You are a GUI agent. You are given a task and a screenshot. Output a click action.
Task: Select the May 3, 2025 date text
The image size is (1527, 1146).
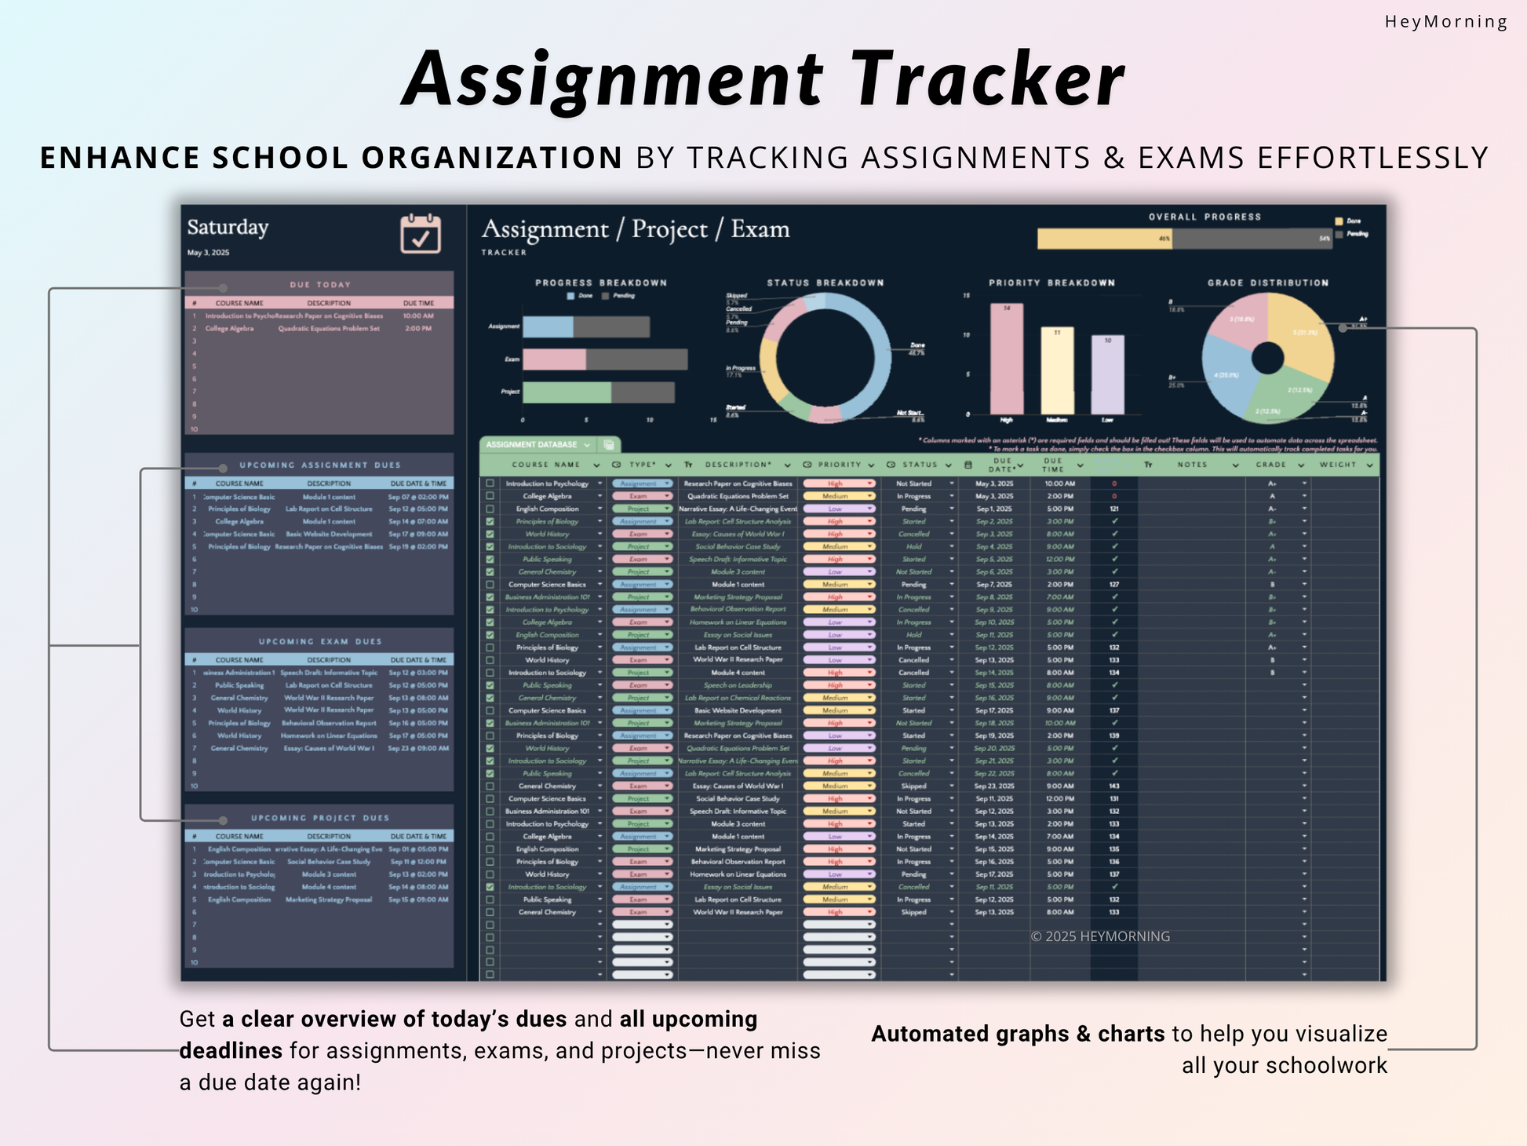click(x=208, y=253)
